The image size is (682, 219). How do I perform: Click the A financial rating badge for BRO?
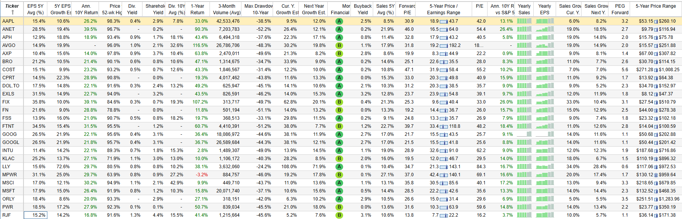(x=339, y=62)
